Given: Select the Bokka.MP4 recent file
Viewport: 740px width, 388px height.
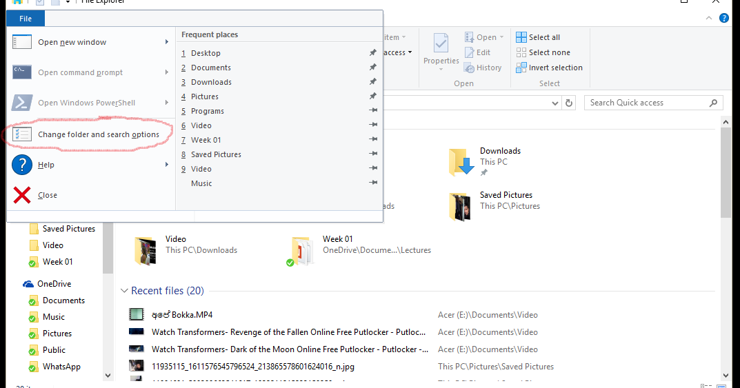Looking at the screenshot, I should pos(182,314).
